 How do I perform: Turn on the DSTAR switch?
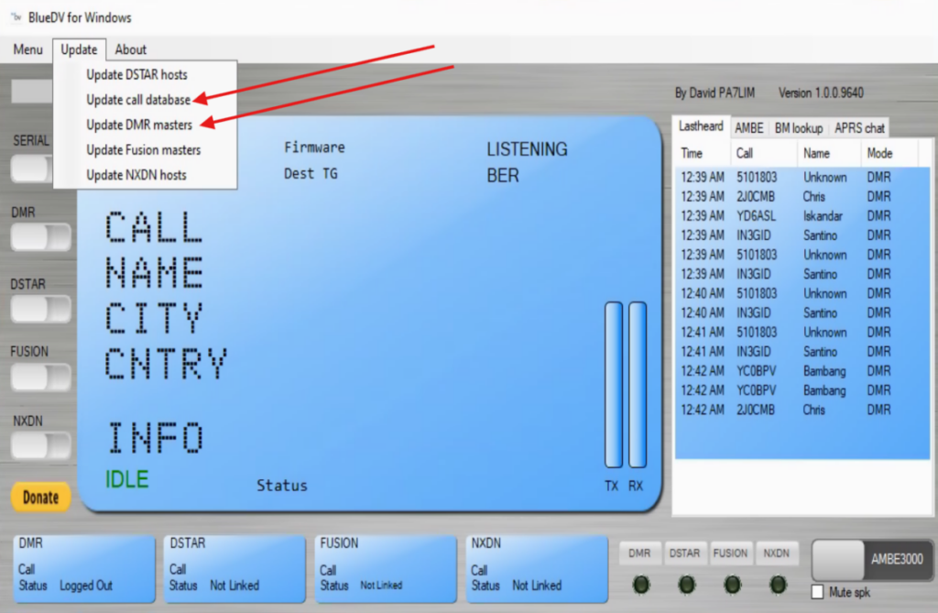tap(40, 308)
